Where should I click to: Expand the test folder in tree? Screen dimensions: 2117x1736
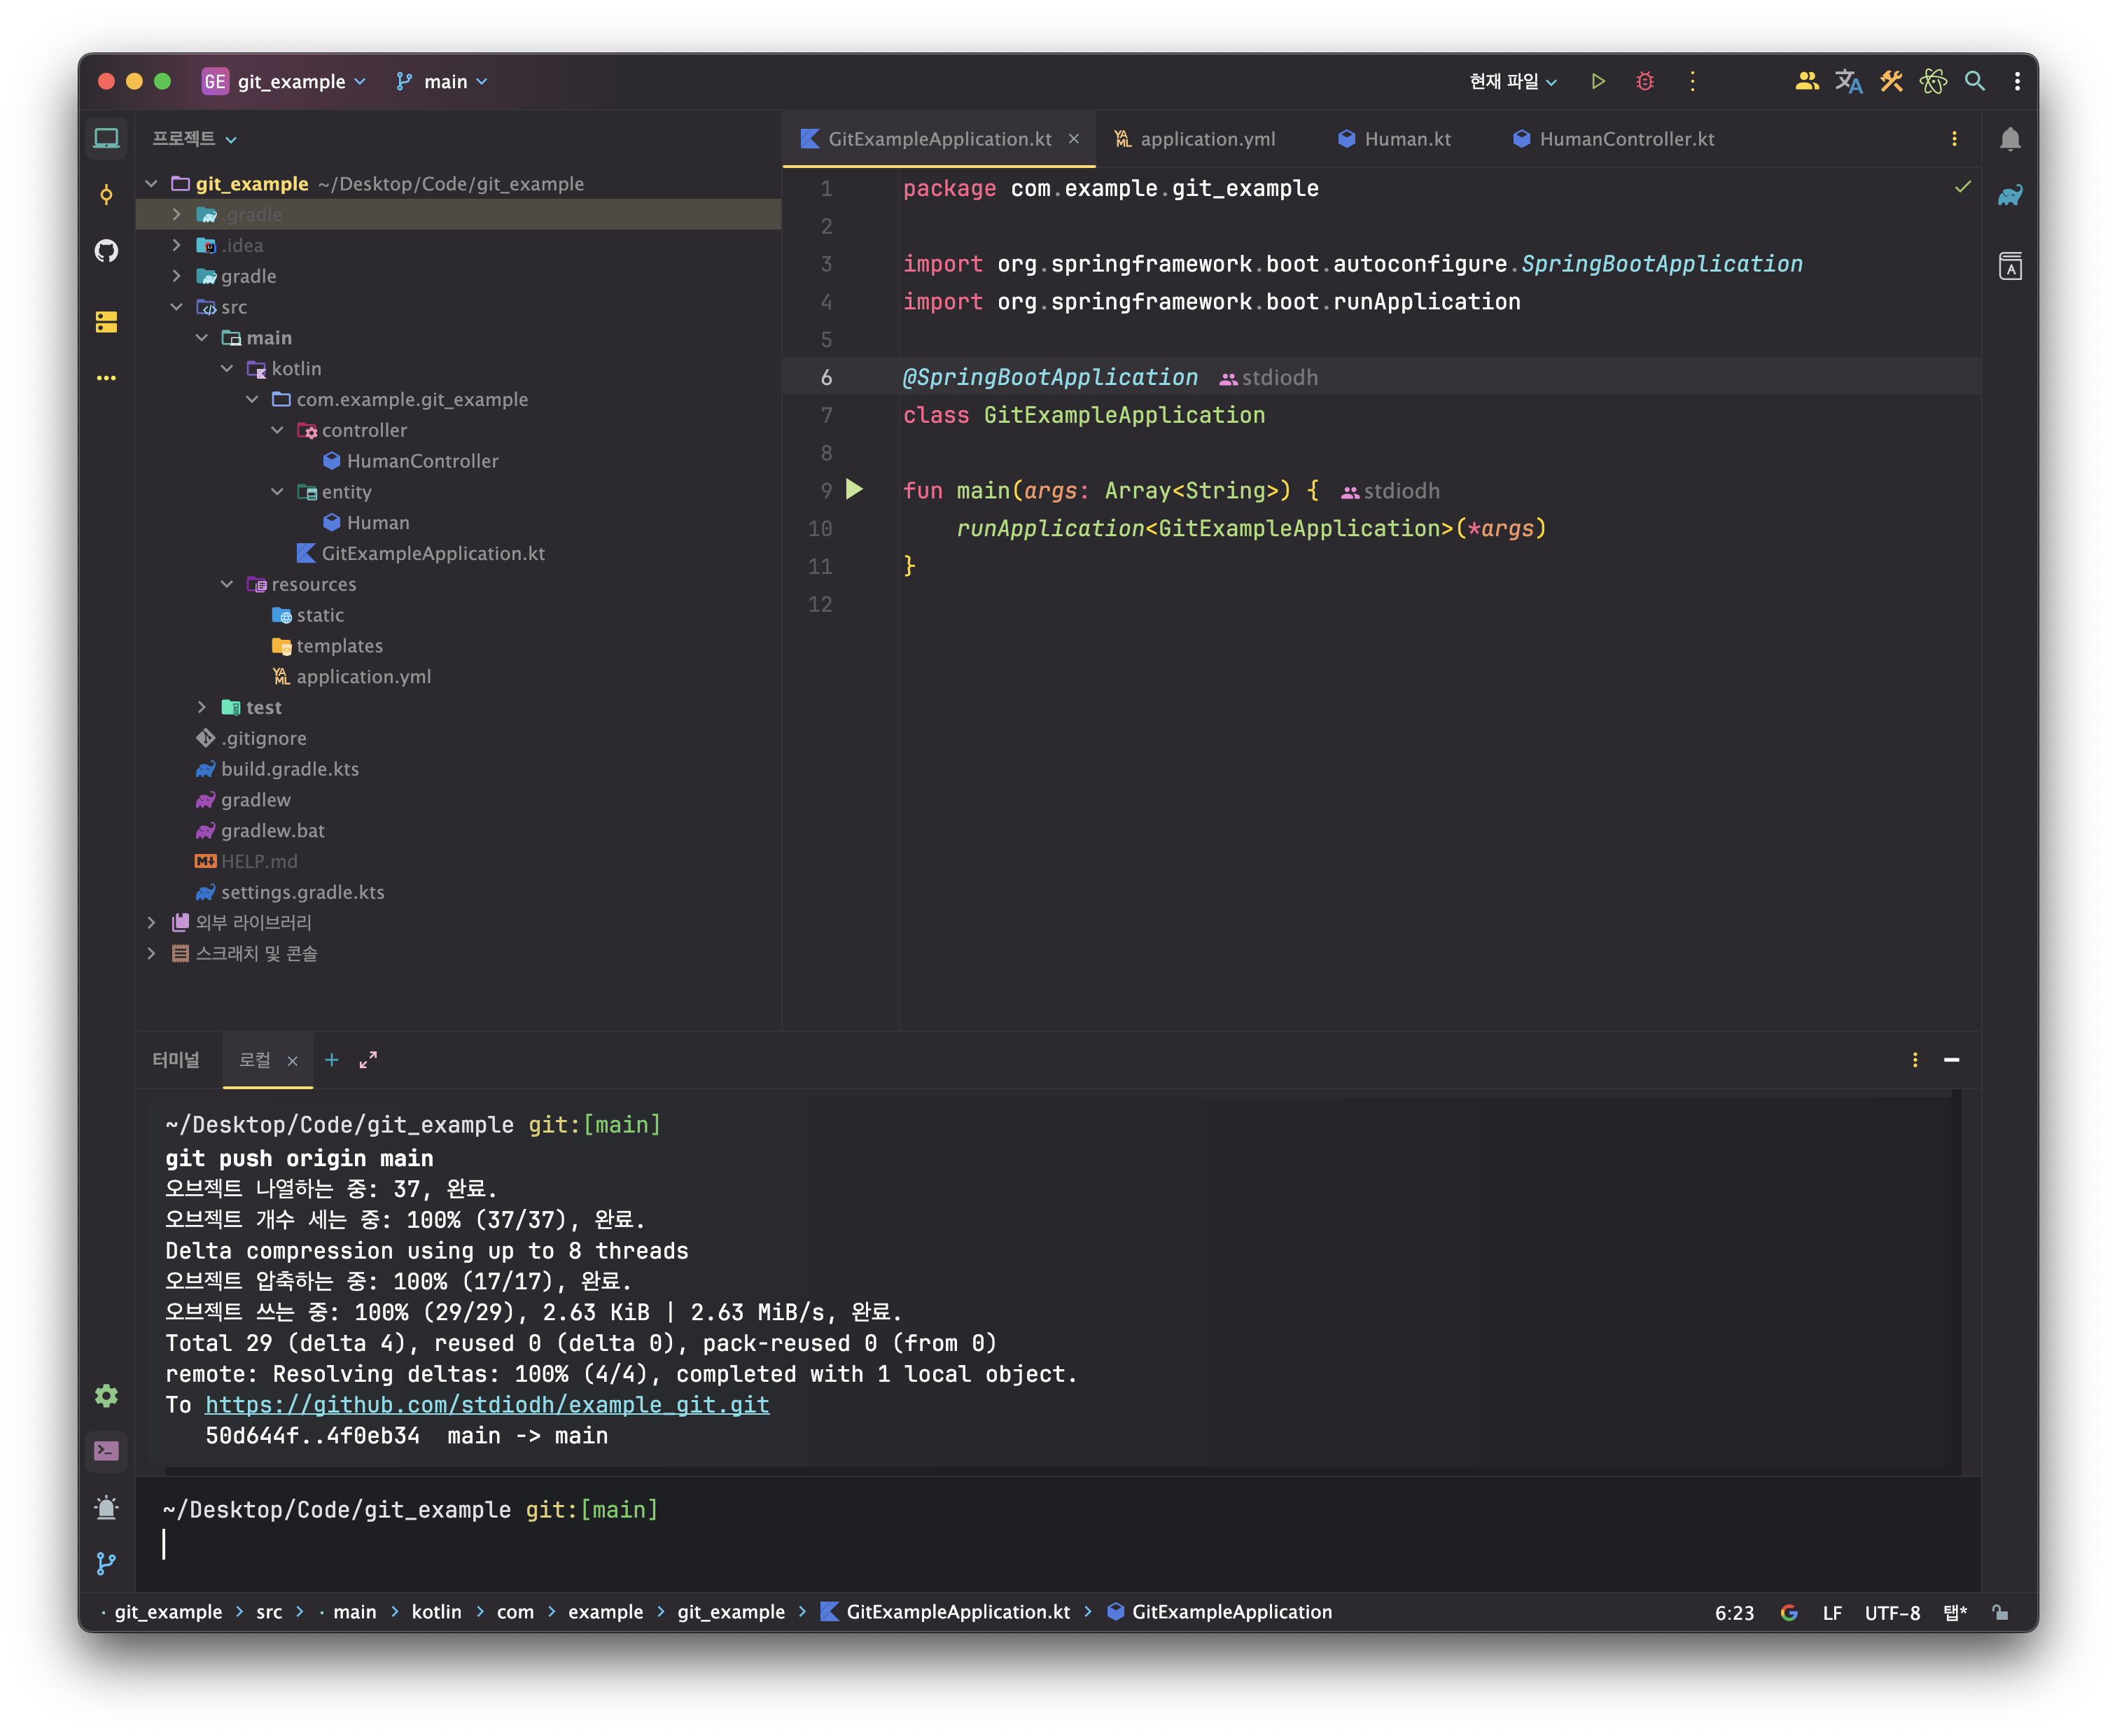click(202, 707)
